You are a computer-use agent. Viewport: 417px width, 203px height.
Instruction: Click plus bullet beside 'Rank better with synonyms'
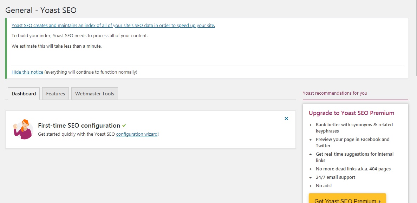tap(310, 125)
